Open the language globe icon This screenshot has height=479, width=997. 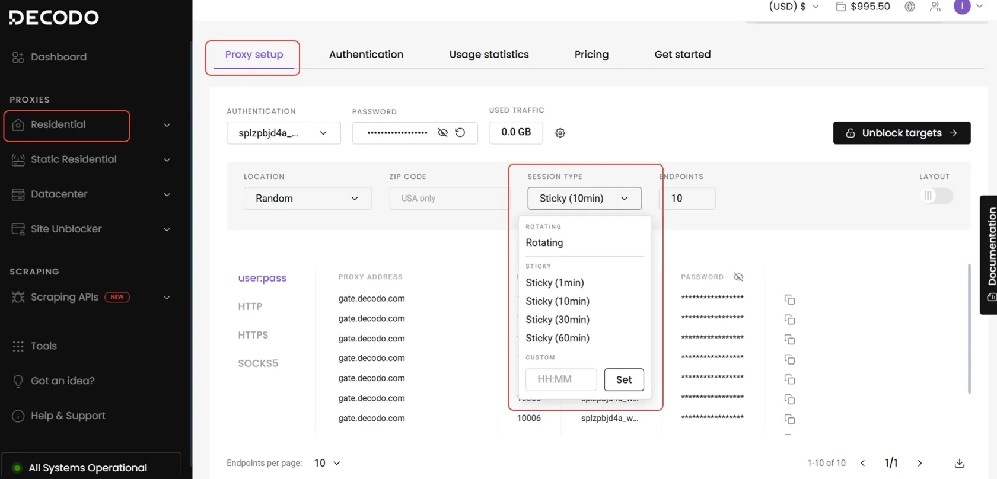(x=910, y=7)
